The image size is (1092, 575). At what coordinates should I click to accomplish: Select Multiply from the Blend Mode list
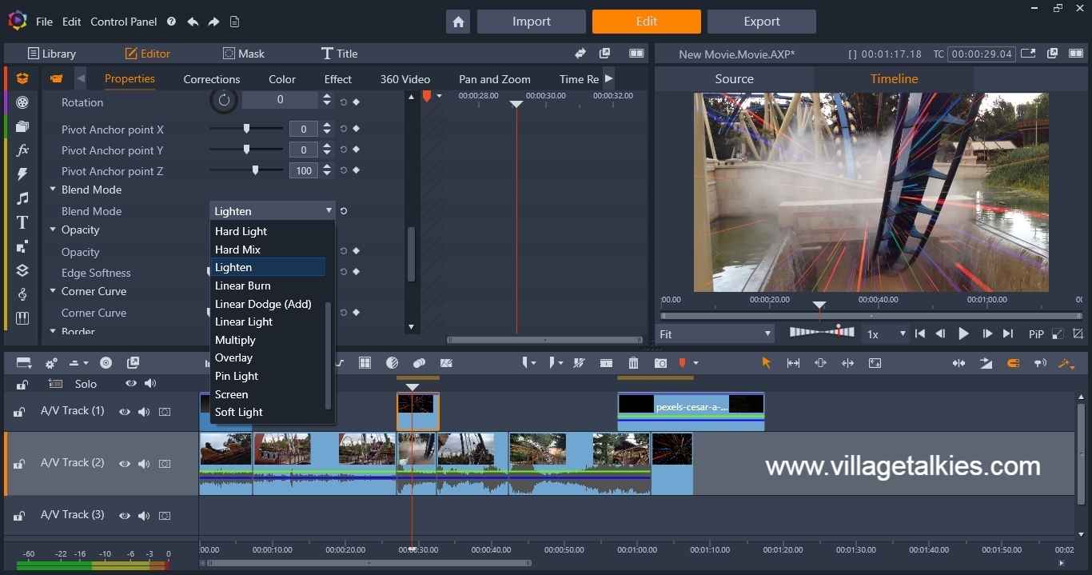pyautogui.click(x=235, y=340)
